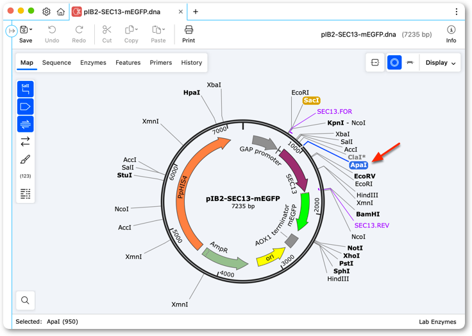The image size is (472, 336).
Task: Expand the Paste dropdown arrow
Action: tap(164, 30)
